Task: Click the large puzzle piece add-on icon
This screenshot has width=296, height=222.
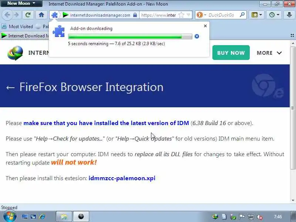Action: coord(58,31)
